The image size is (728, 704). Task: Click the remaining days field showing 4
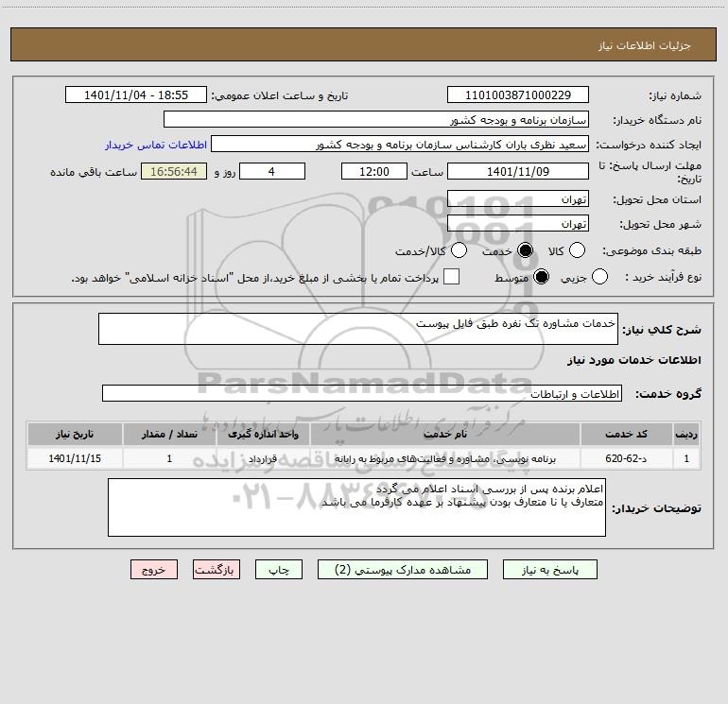point(272,171)
